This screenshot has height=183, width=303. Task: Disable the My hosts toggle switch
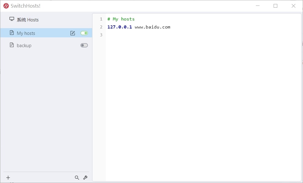click(x=84, y=33)
